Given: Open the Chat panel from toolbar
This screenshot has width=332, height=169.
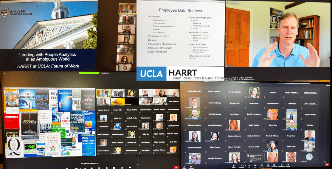Looking at the screenshot, I should (255, 166).
